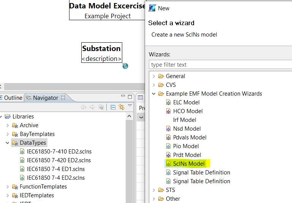The width and height of the screenshot is (292, 203).
Task: Open IEC61850 7-4 ED2.scIns file
Action: coord(56,178)
